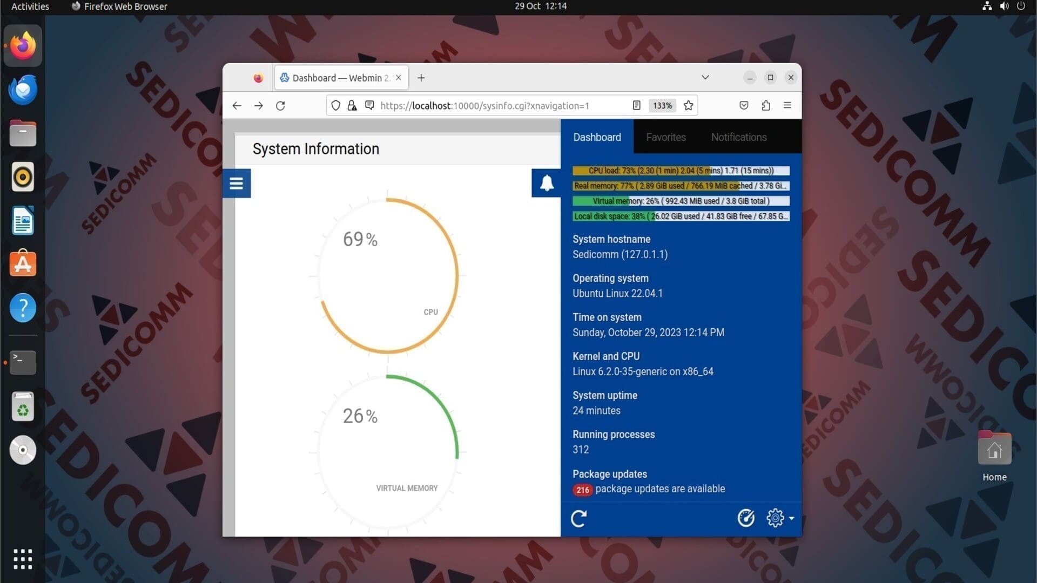Click the Virtual Memory 26% gauge

coord(387,452)
